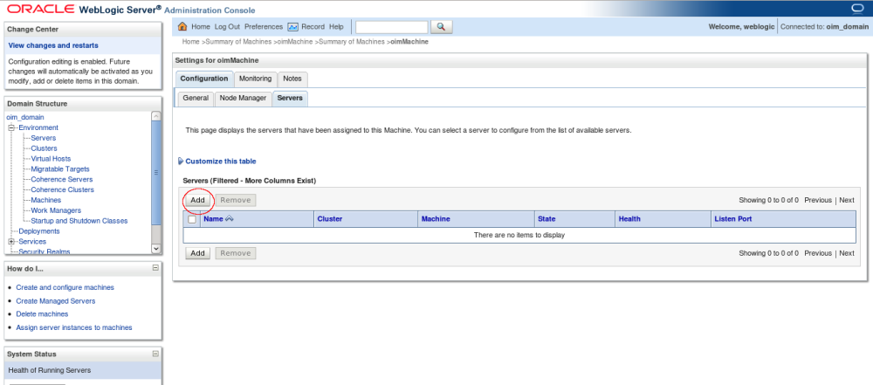Open Servers in Domain Structure tree
The height and width of the screenshot is (385, 873).
point(44,138)
